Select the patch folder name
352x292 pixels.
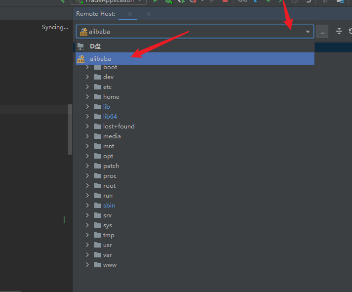click(111, 166)
